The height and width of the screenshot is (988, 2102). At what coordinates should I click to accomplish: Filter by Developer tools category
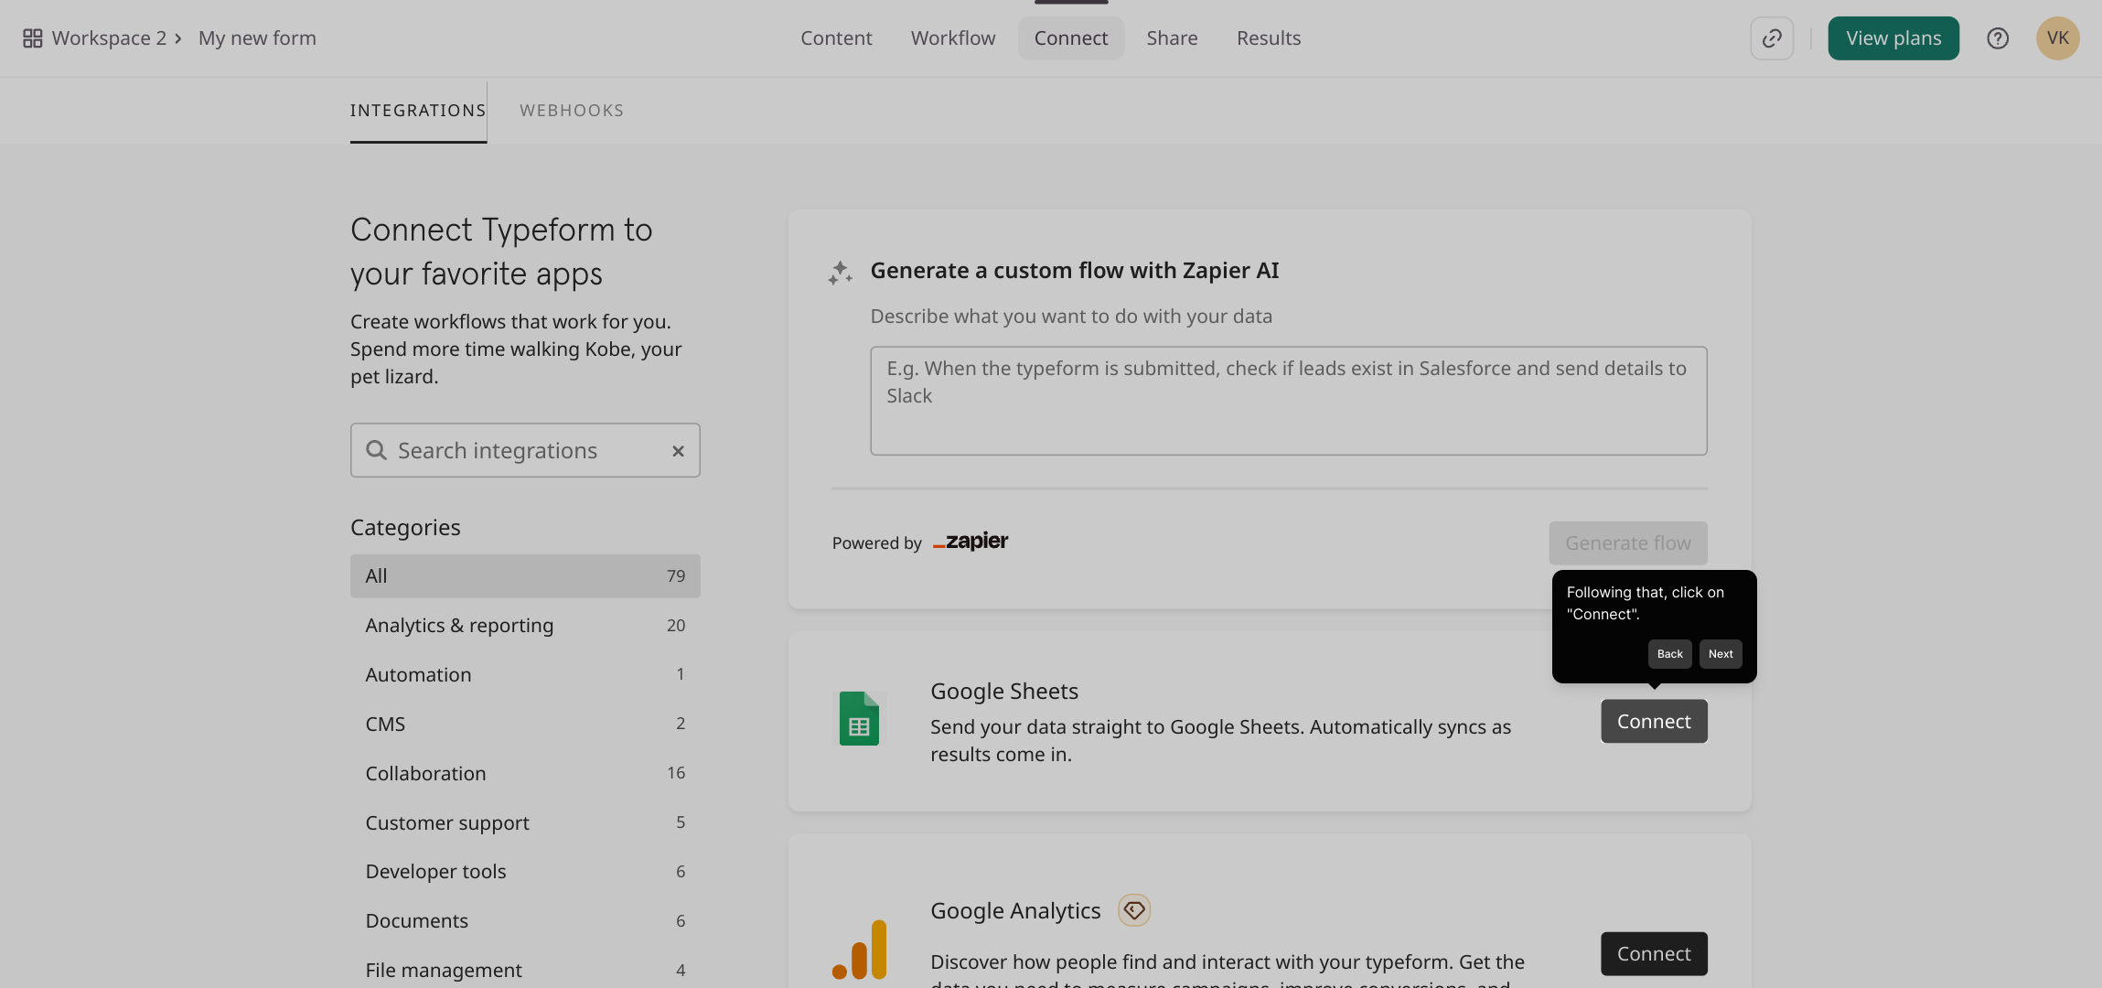pos(525,872)
